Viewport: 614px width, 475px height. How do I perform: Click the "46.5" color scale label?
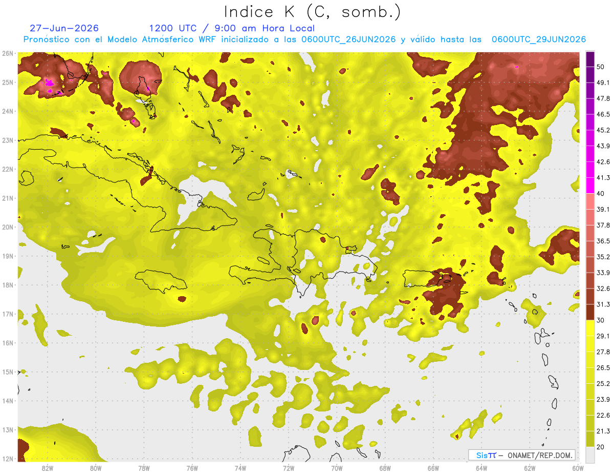603,114
